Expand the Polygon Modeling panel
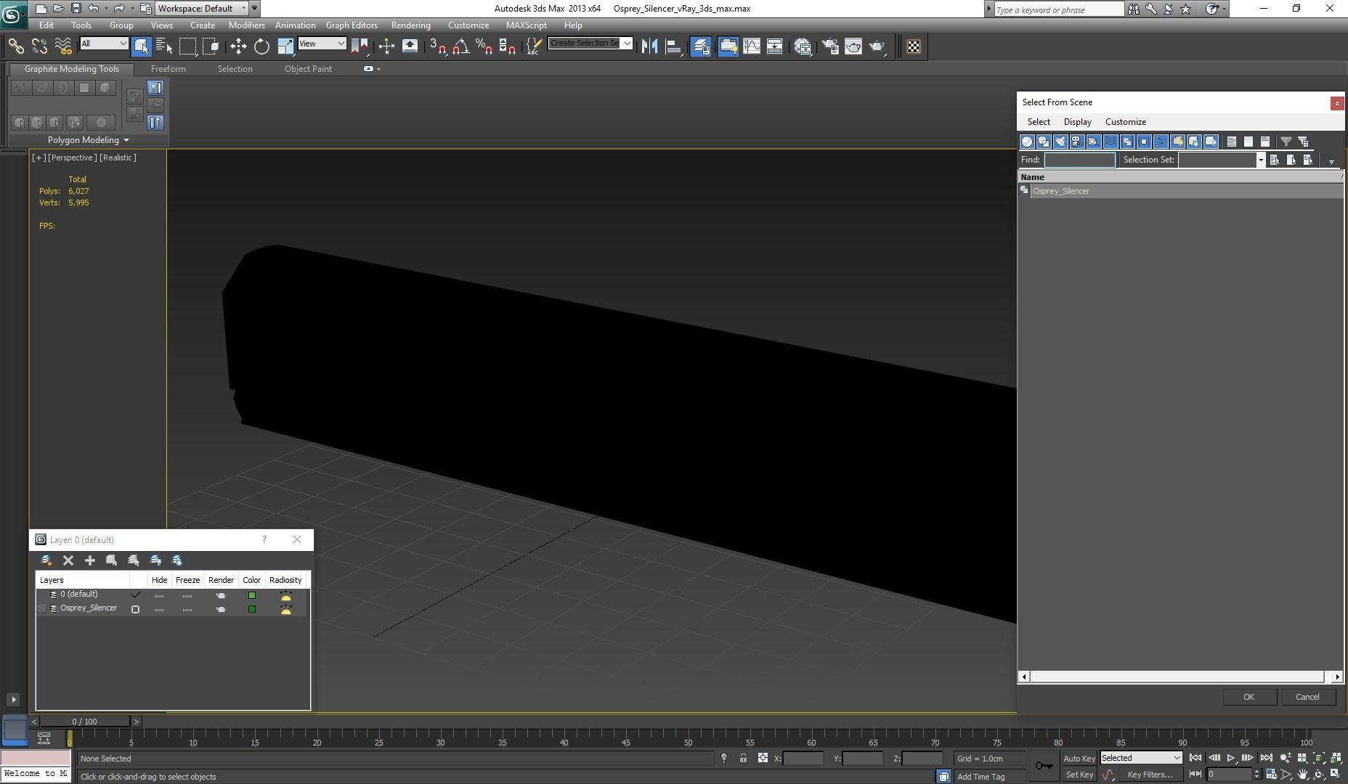The image size is (1348, 784). pyautogui.click(x=88, y=140)
